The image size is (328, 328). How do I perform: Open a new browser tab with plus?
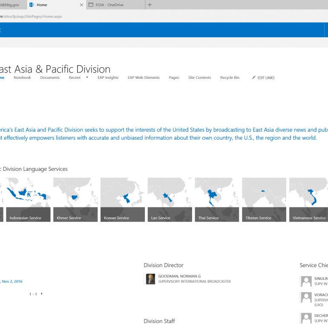(x=150, y=5)
